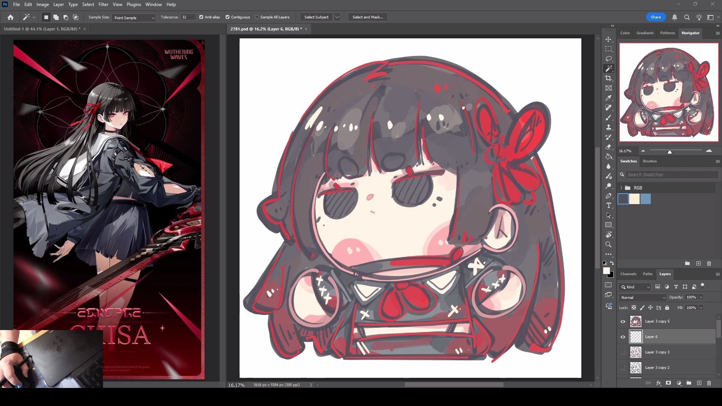Open the Plugins menu
This screenshot has width=722, height=406.
pyautogui.click(x=133, y=5)
